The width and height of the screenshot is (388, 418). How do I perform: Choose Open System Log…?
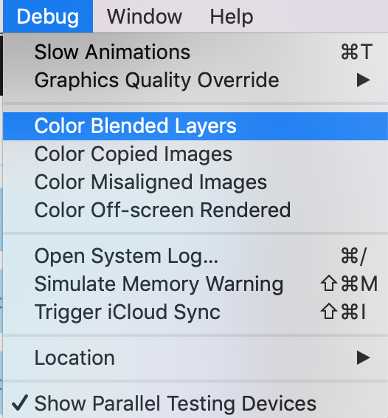(195, 256)
